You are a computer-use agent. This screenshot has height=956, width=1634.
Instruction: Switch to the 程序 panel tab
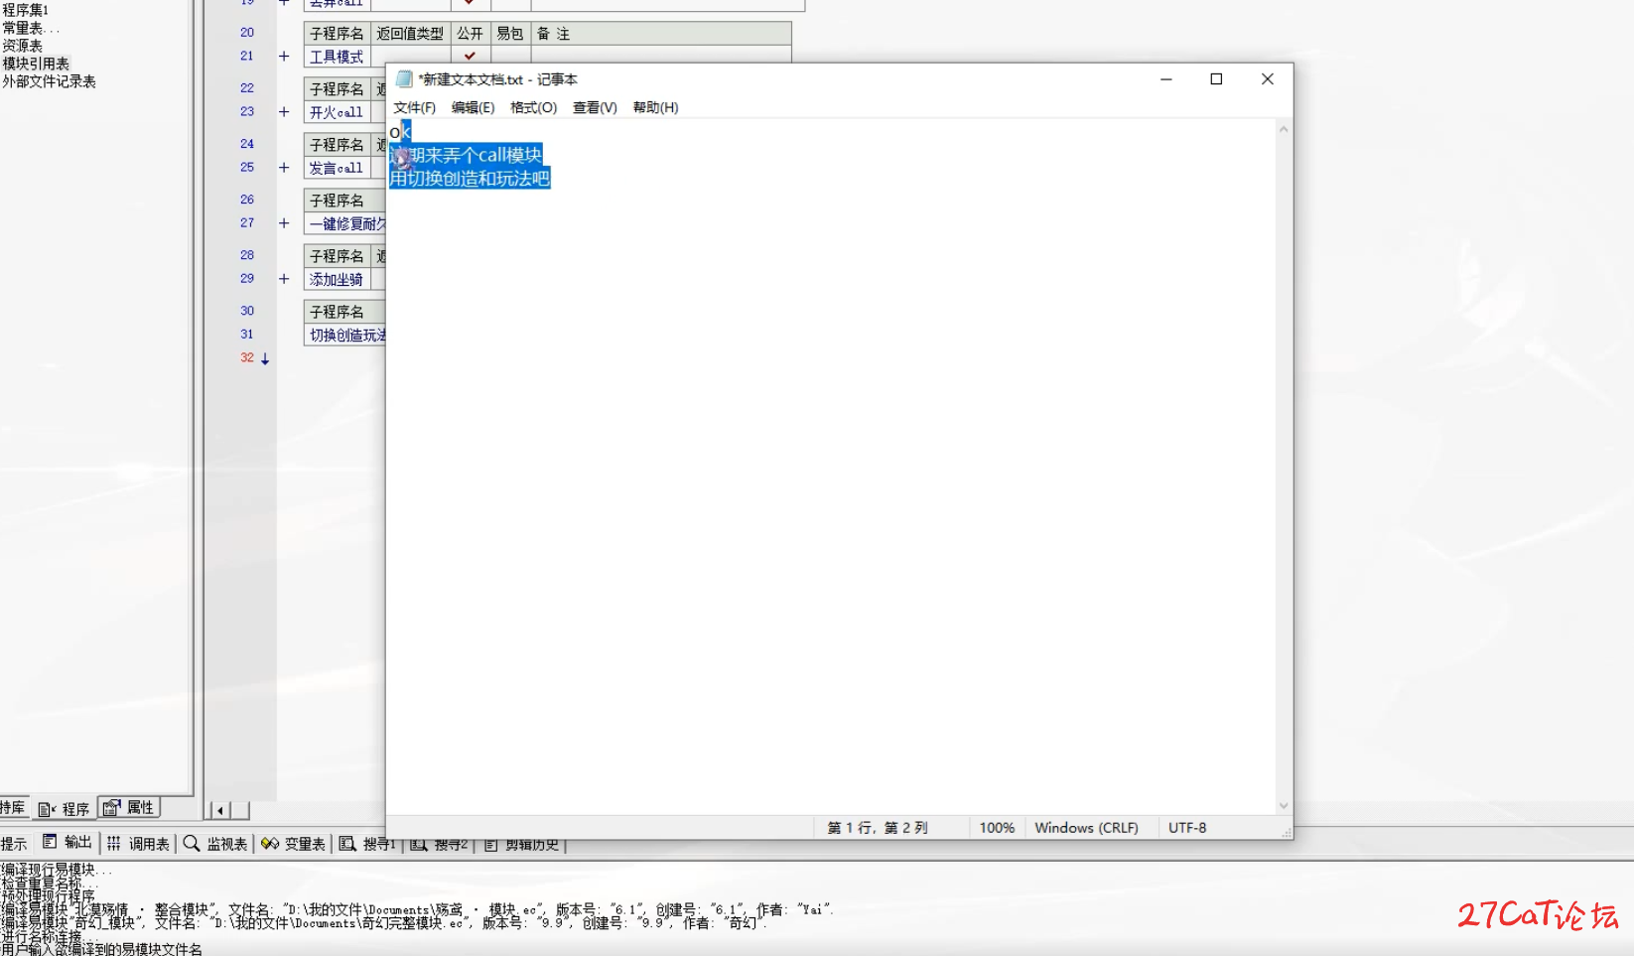pyautogui.click(x=64, y=808)
